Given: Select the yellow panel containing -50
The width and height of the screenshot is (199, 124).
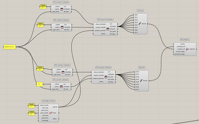Looking at the screenshot, I should (x=40, y=69).
